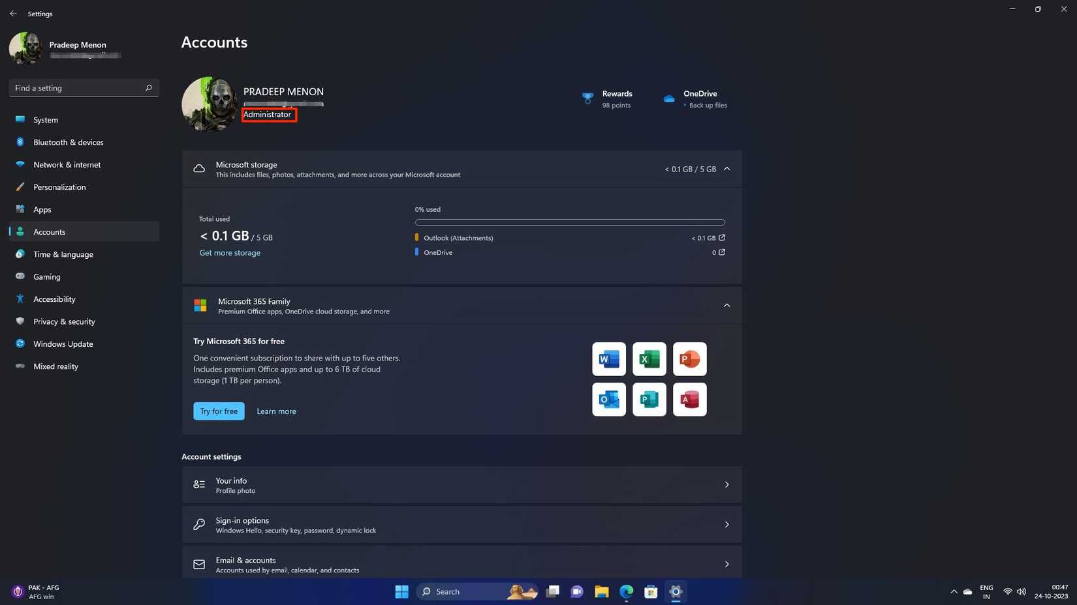Launch Microsoft Edge from the taskbar
1077x605 pixels.
click(x=627, y=591)
